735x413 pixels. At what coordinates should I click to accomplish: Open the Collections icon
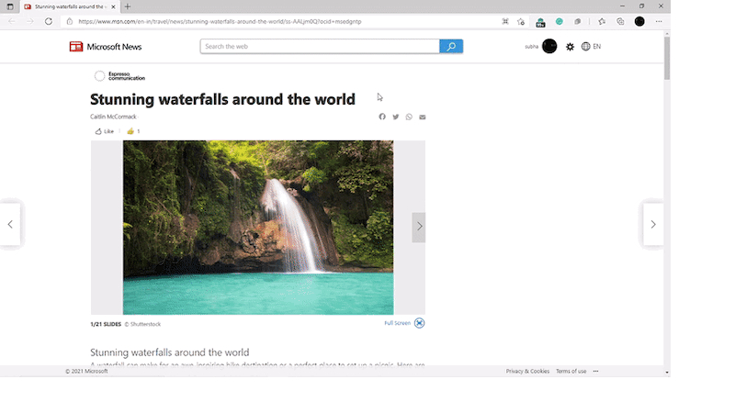(620, 21)
